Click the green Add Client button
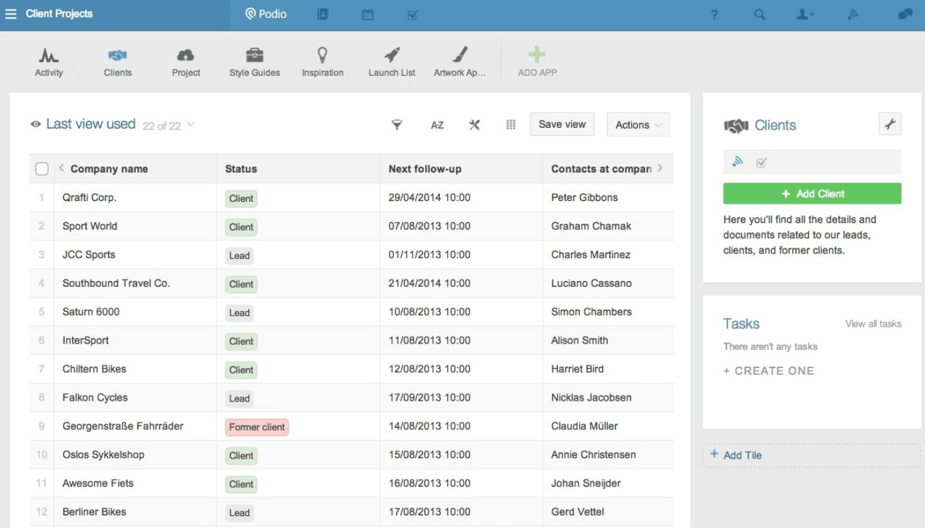Viewport: 925px width, 528px height. coord(812,194)
